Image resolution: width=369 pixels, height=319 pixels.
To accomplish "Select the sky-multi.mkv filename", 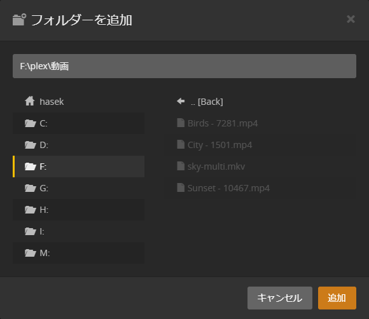I will click(216, 166).
